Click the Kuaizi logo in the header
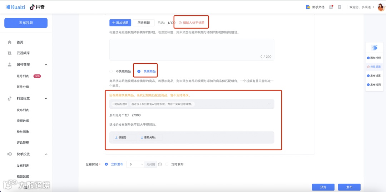 [15, 7]
